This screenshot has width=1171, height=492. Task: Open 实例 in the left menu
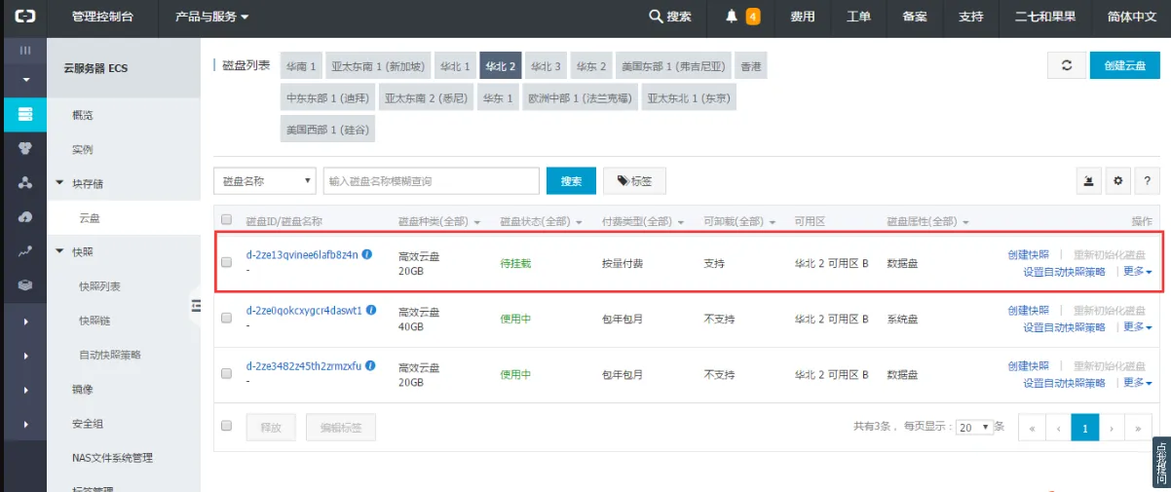coord(83,149)
